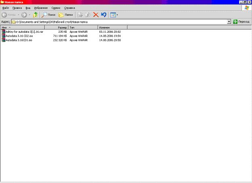Click folder icon in address bar

point(14,22)
